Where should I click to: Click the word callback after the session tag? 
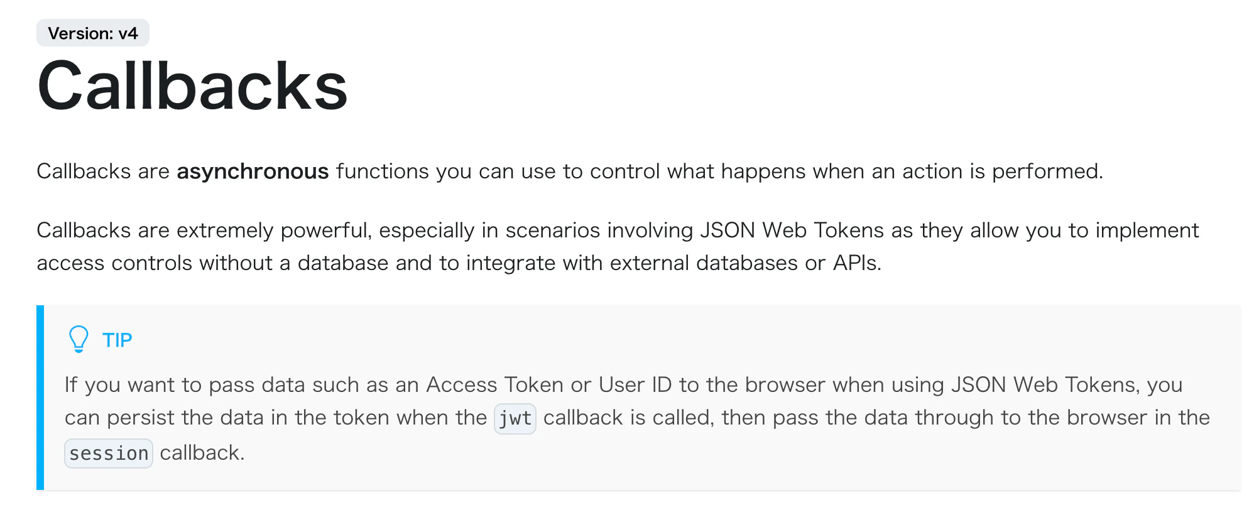202,453
